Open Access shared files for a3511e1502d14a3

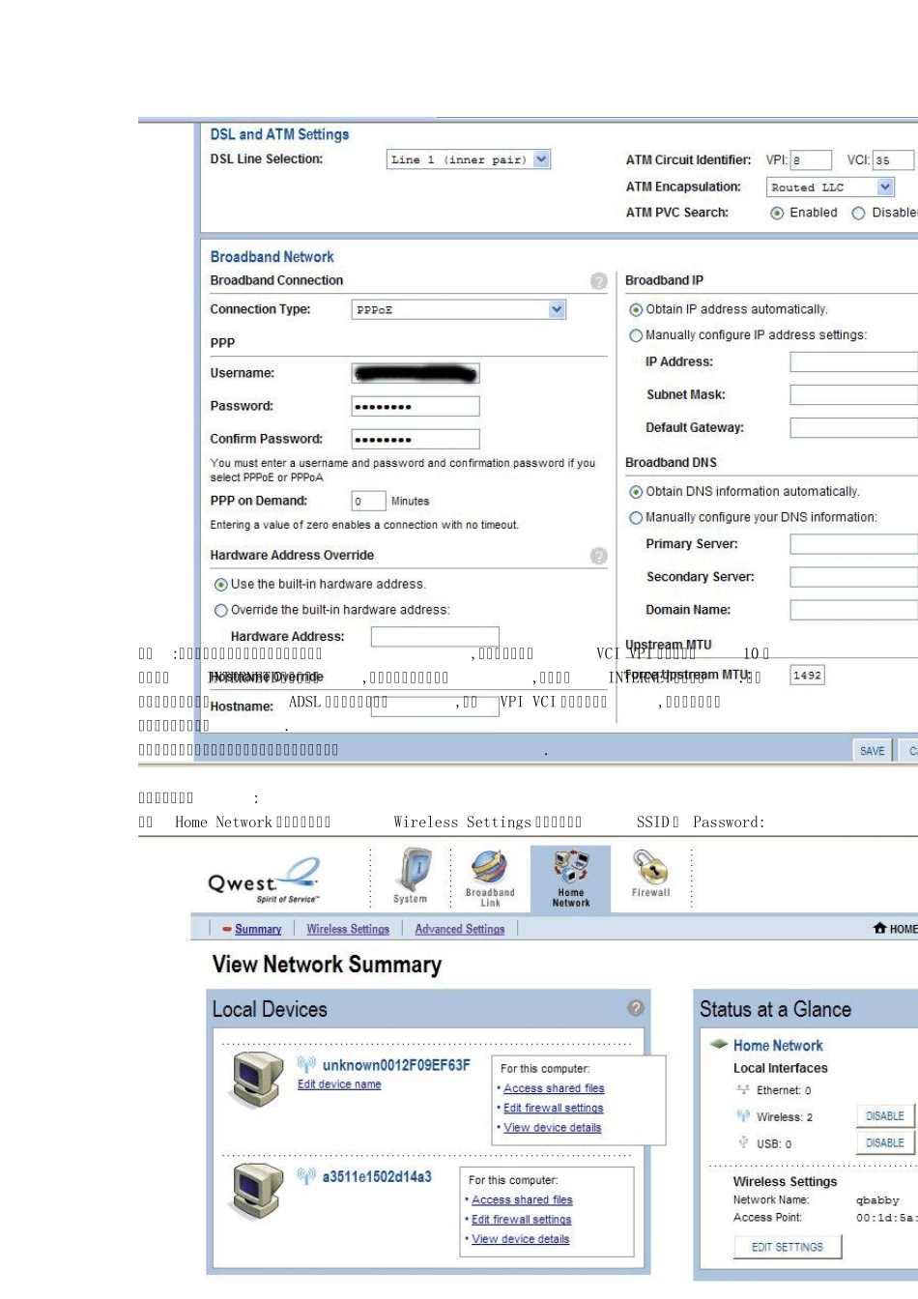(522, 1199)
